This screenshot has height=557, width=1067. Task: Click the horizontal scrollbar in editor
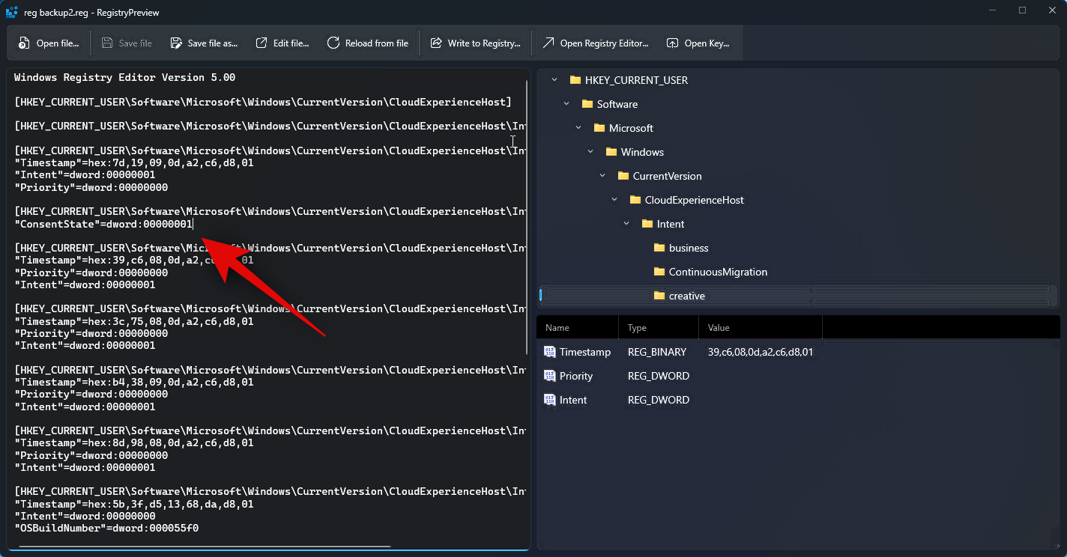point(204,547)
